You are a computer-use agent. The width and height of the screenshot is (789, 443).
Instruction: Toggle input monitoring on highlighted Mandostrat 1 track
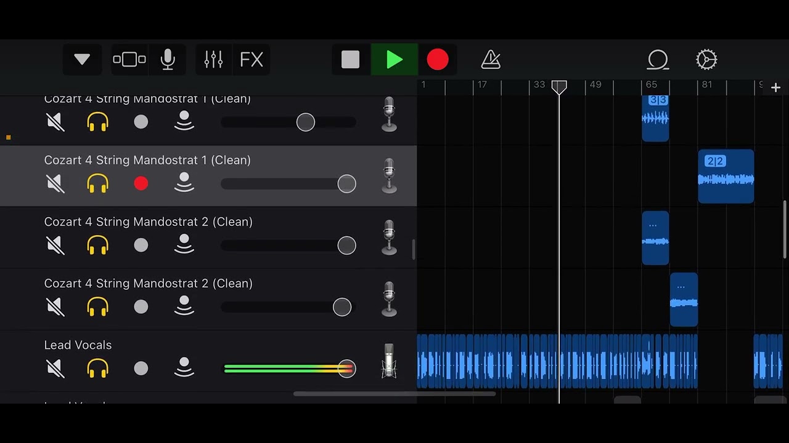coord(184,183)
